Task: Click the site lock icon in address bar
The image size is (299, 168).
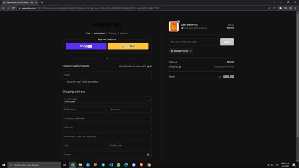Action: coord(20,8)
